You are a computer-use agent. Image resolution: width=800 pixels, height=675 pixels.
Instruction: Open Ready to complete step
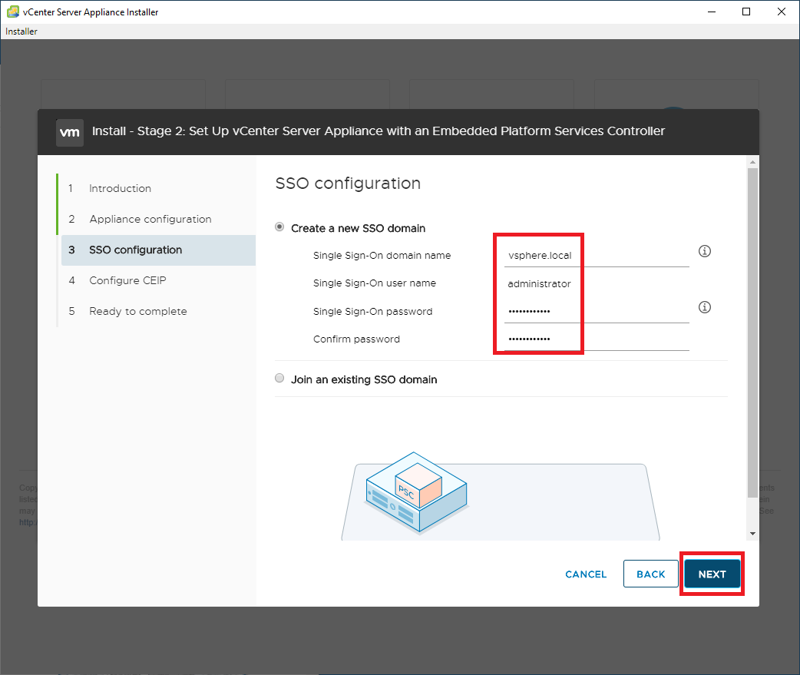[x=137, y=311]
